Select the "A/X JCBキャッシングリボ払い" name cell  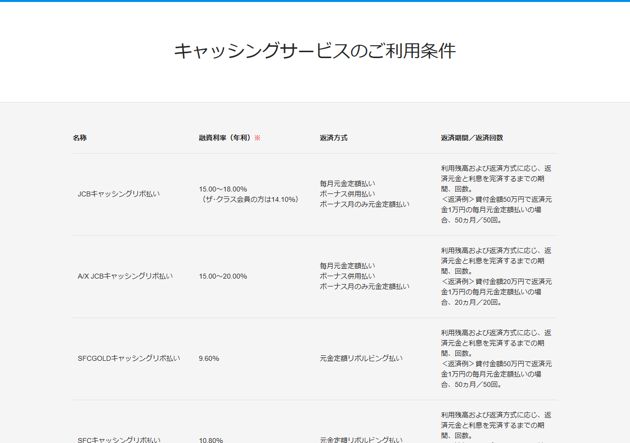126,276
